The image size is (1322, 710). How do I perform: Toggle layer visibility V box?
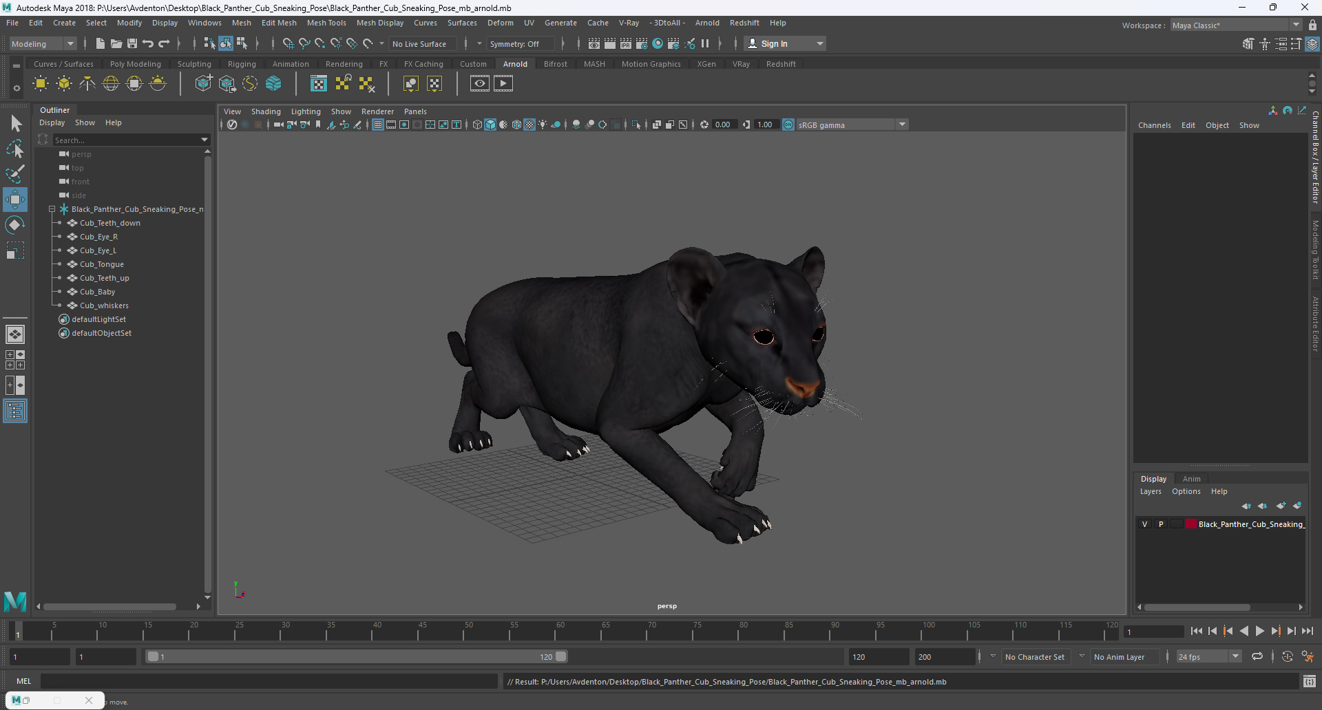coord(1145,524)
